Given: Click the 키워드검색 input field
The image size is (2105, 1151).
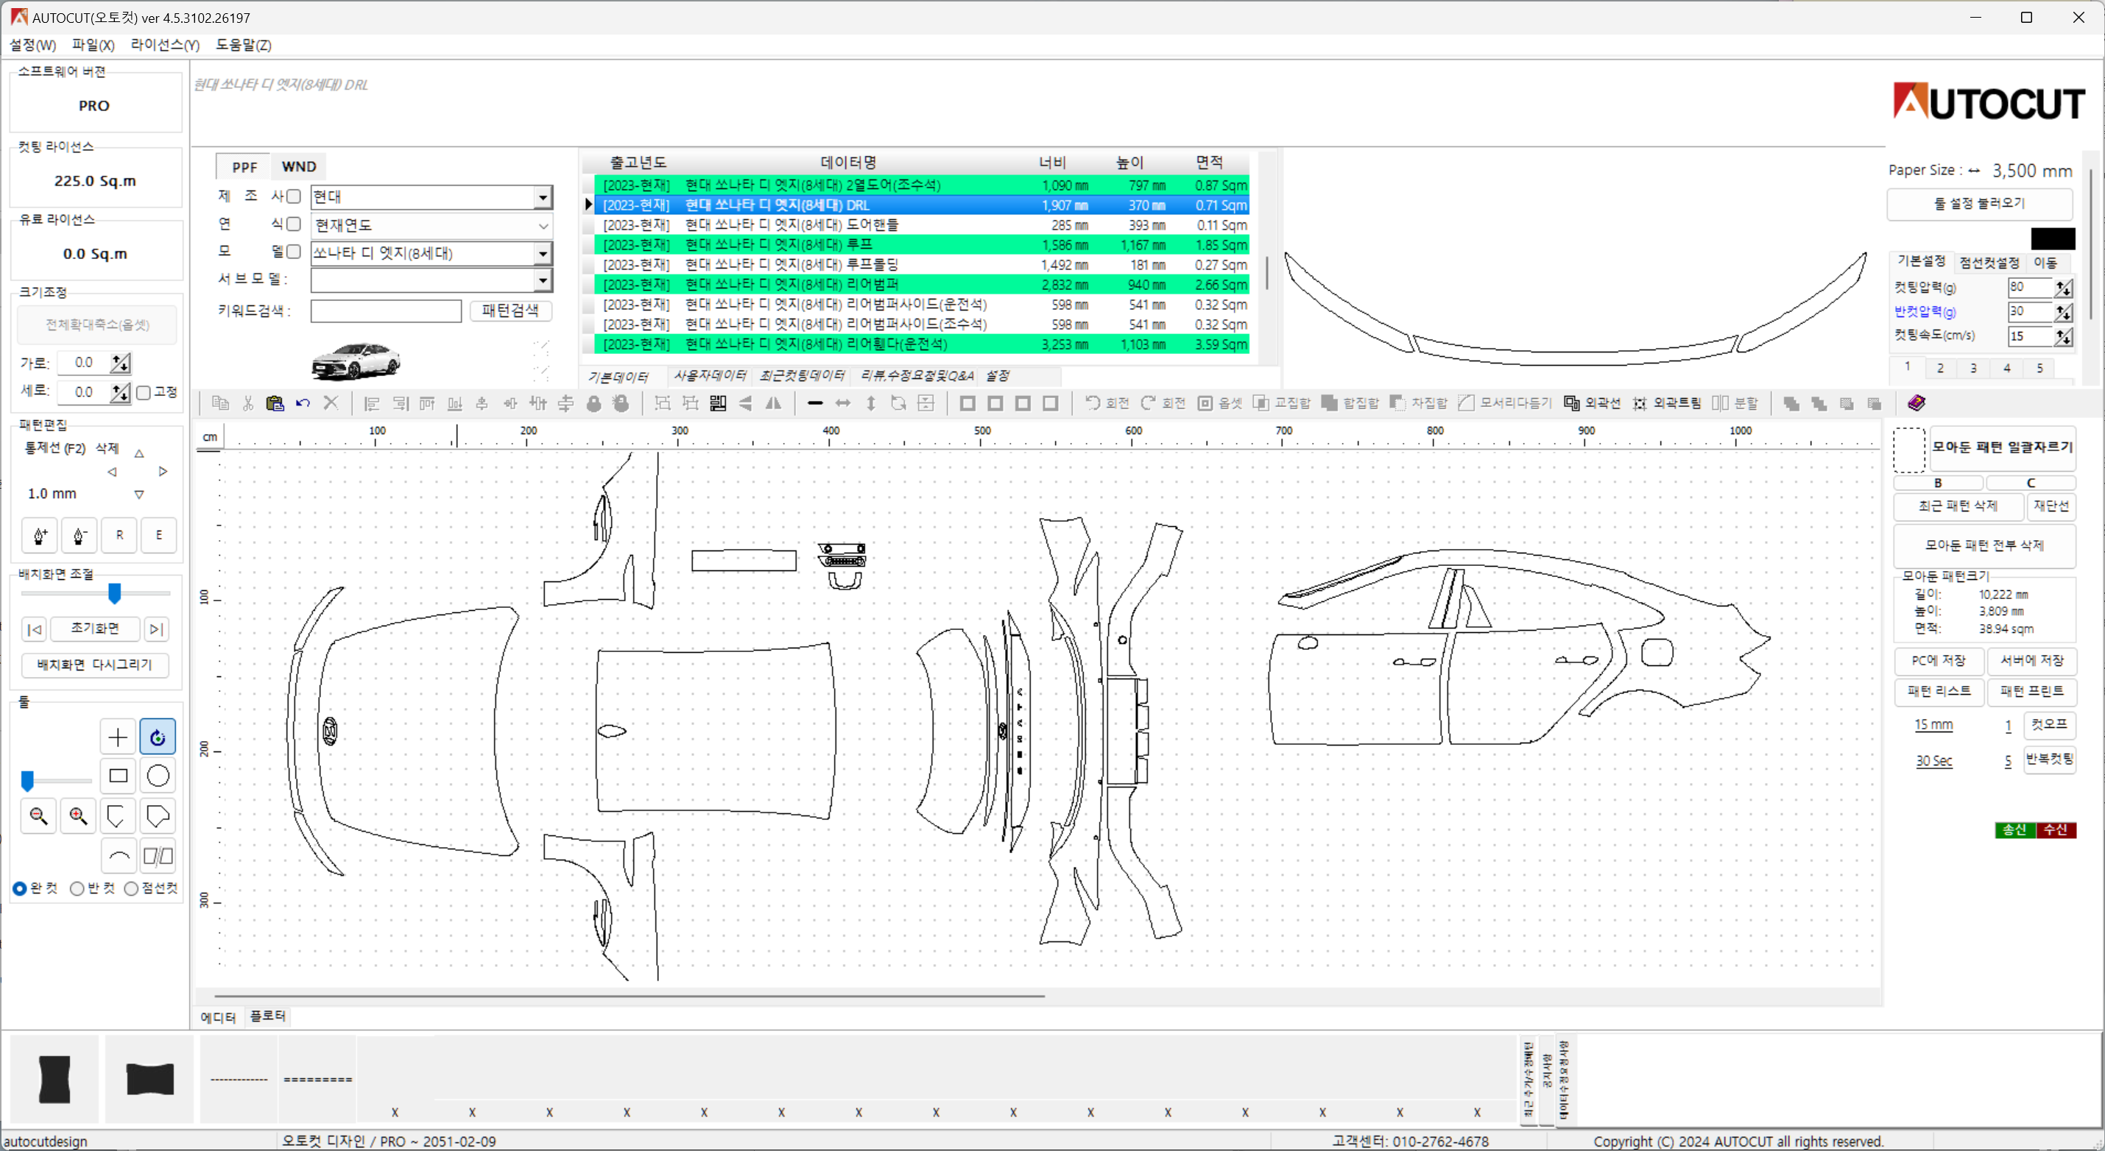Looking at the screenshot, I should click(386, 311).
